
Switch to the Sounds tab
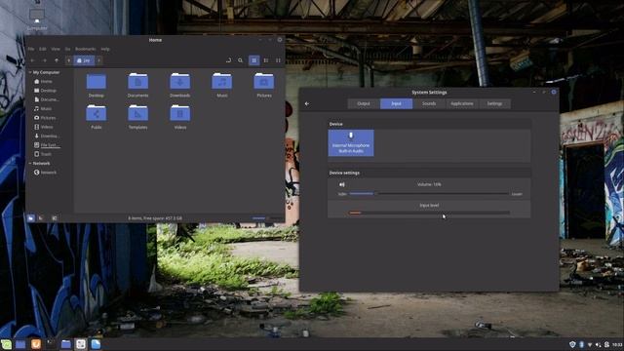[429, 103]
